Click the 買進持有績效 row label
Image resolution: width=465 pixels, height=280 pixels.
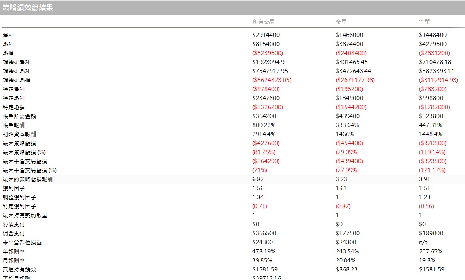[x=19, y=270]
